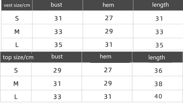Click the vest size S row label
Viewport: 183px width, 104px height.
pos(17,18)
